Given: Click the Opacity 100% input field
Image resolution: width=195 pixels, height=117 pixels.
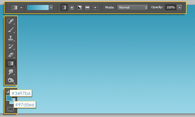Looking at the screenshot, I should 171,7.
